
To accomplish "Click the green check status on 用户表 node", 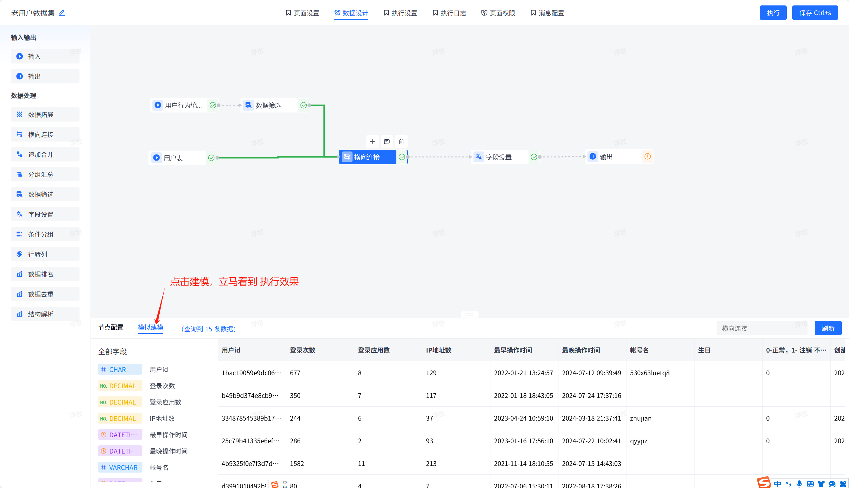I will pyautogui.click(x=211, y=158).
